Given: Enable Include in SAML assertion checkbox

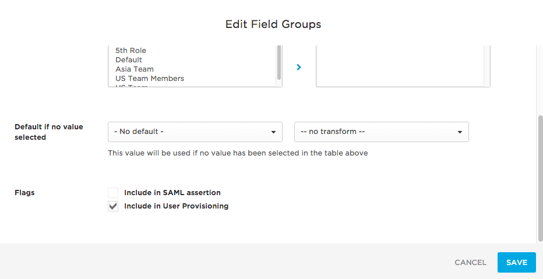Looking at the screenshot, I should click(x=113, y=193).
